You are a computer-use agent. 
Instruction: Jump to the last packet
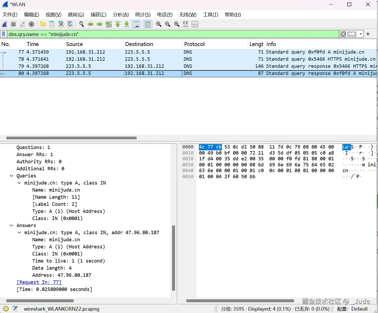(x=127, y=24)
